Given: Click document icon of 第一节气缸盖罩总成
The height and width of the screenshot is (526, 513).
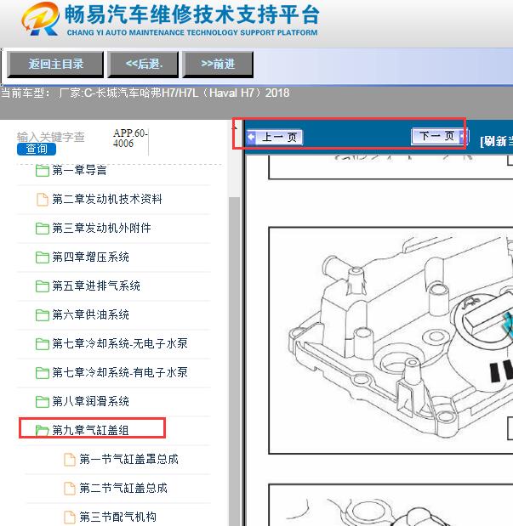Looking at the screenshot, I should [x=70, y=459].
